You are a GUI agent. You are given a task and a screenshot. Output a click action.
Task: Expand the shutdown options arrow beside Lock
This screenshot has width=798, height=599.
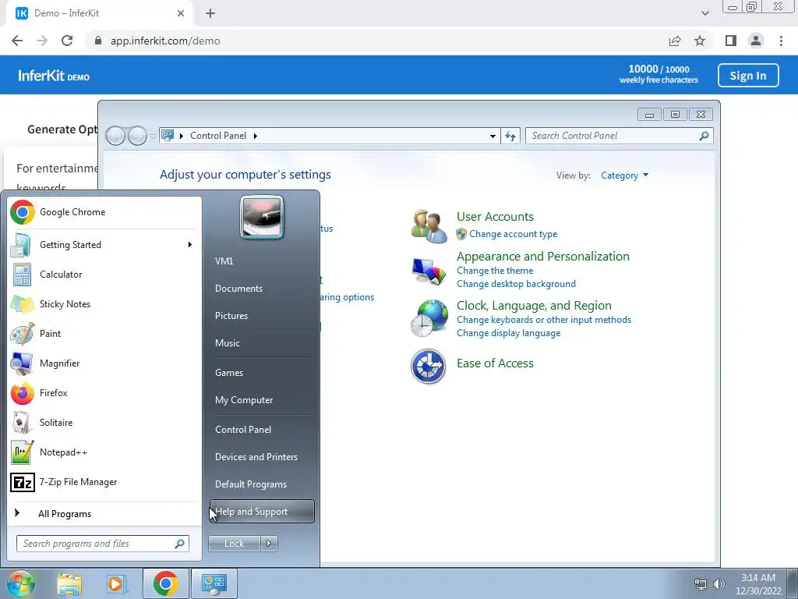tap(269, 544)
